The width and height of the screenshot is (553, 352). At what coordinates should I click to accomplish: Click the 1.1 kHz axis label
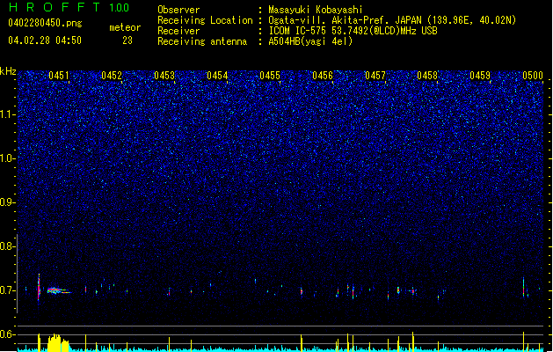[8, 114]
